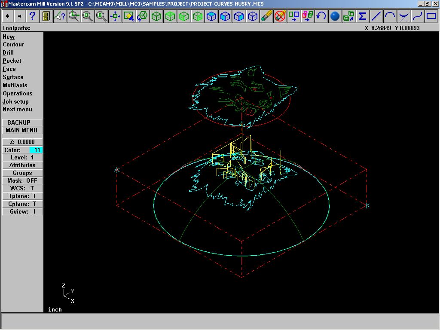Set top graphics view green cube
Screen dimensions: 440x330
coord(170,16)
